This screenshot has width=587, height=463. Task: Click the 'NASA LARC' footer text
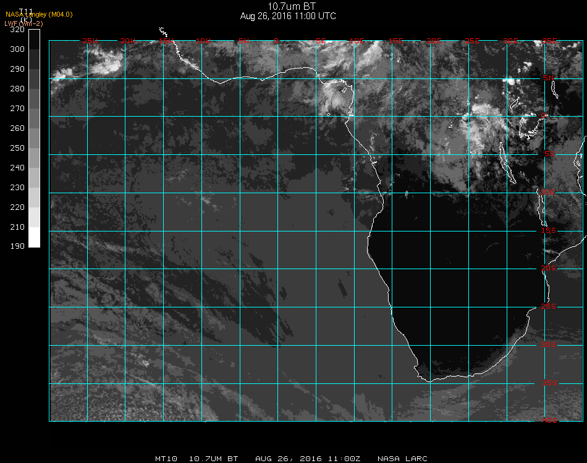[402, 459]
